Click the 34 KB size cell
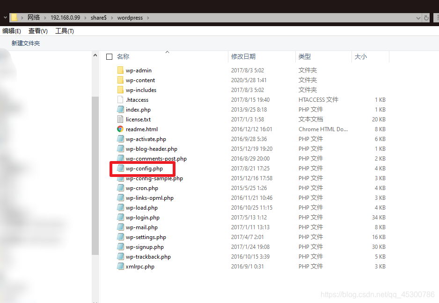Screen dimensions: 439x303 pos(379,217)
